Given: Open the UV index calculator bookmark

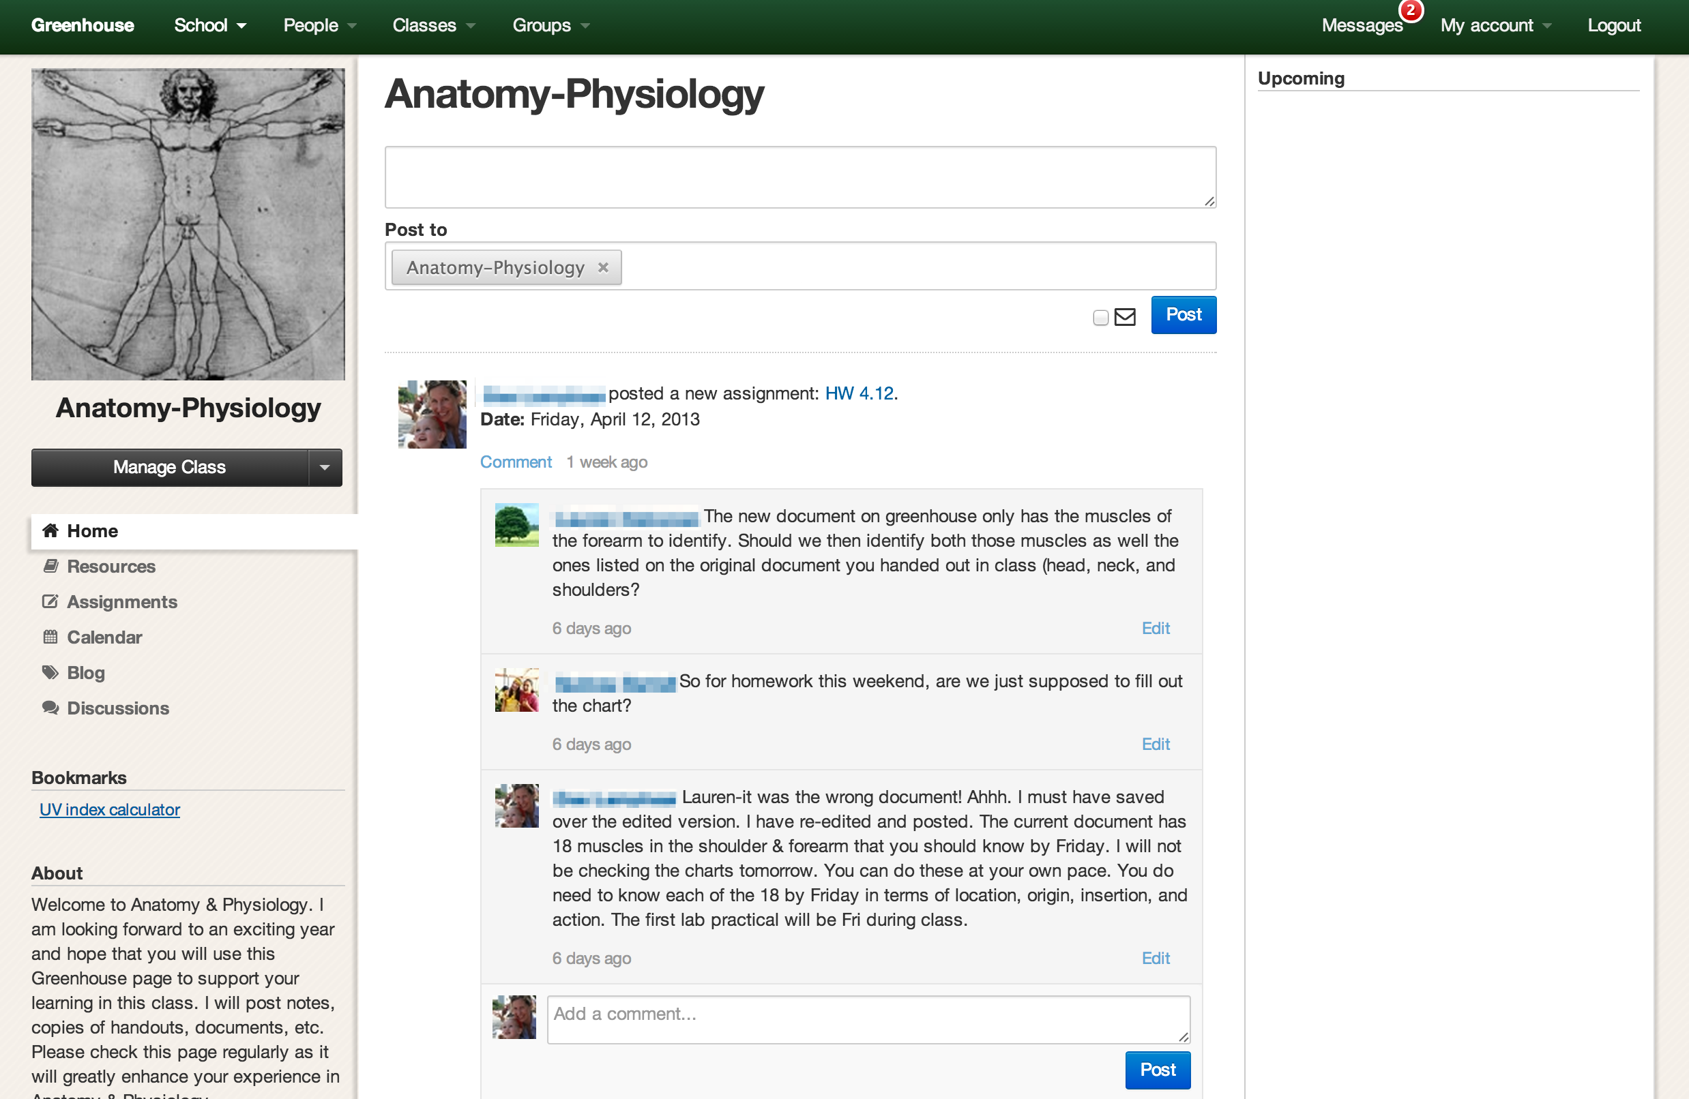Looking at the screenshot, I should tap(110, 809).
